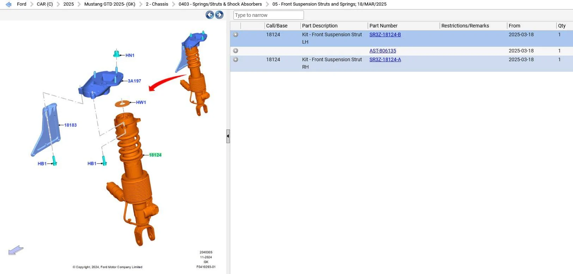Open the CAR (C) breadcrumb

45,4
